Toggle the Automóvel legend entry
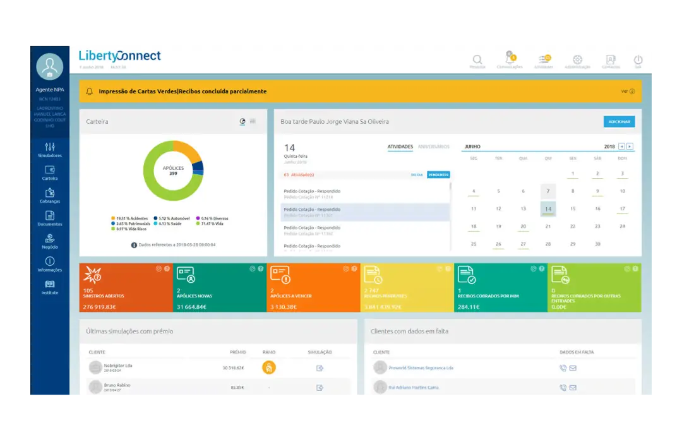Image resolution: width=682 pixels, height=442 pixels. click(x=174, y=218)
